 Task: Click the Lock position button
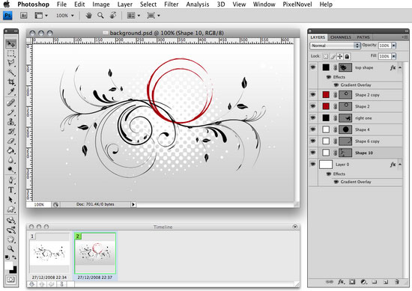(x=340, y=56)
